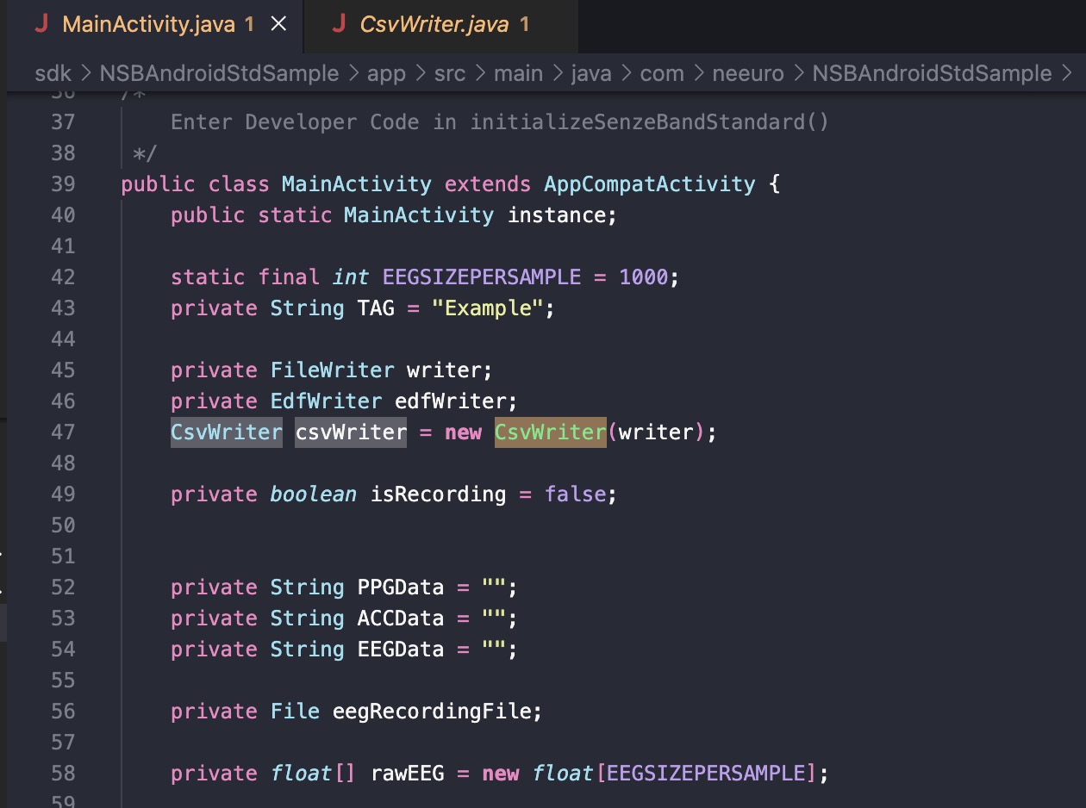Click line number 47 in the gutter
This screenshot has width=1086, height=808.
[x=63, y=432]
